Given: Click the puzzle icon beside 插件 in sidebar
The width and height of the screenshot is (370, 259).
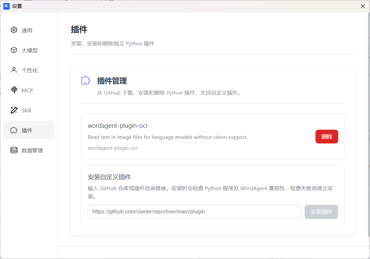Looking at the screenshot, I should tap(14, 130).
